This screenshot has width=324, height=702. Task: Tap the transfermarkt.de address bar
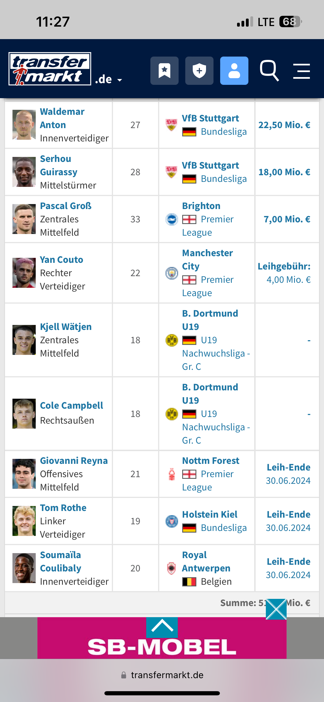[x=162, y=675]
